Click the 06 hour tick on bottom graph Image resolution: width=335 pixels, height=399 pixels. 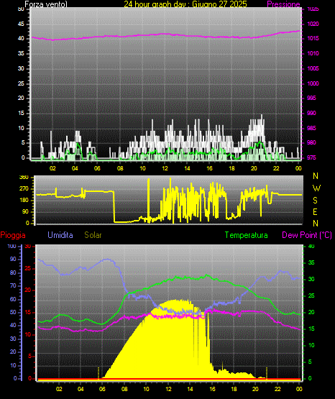coord(103,389)
